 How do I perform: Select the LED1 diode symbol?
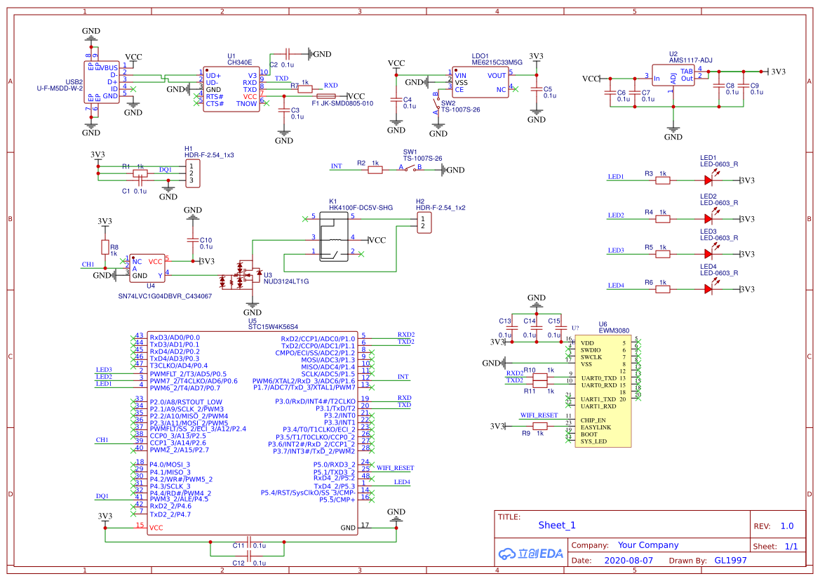[709, 180]
